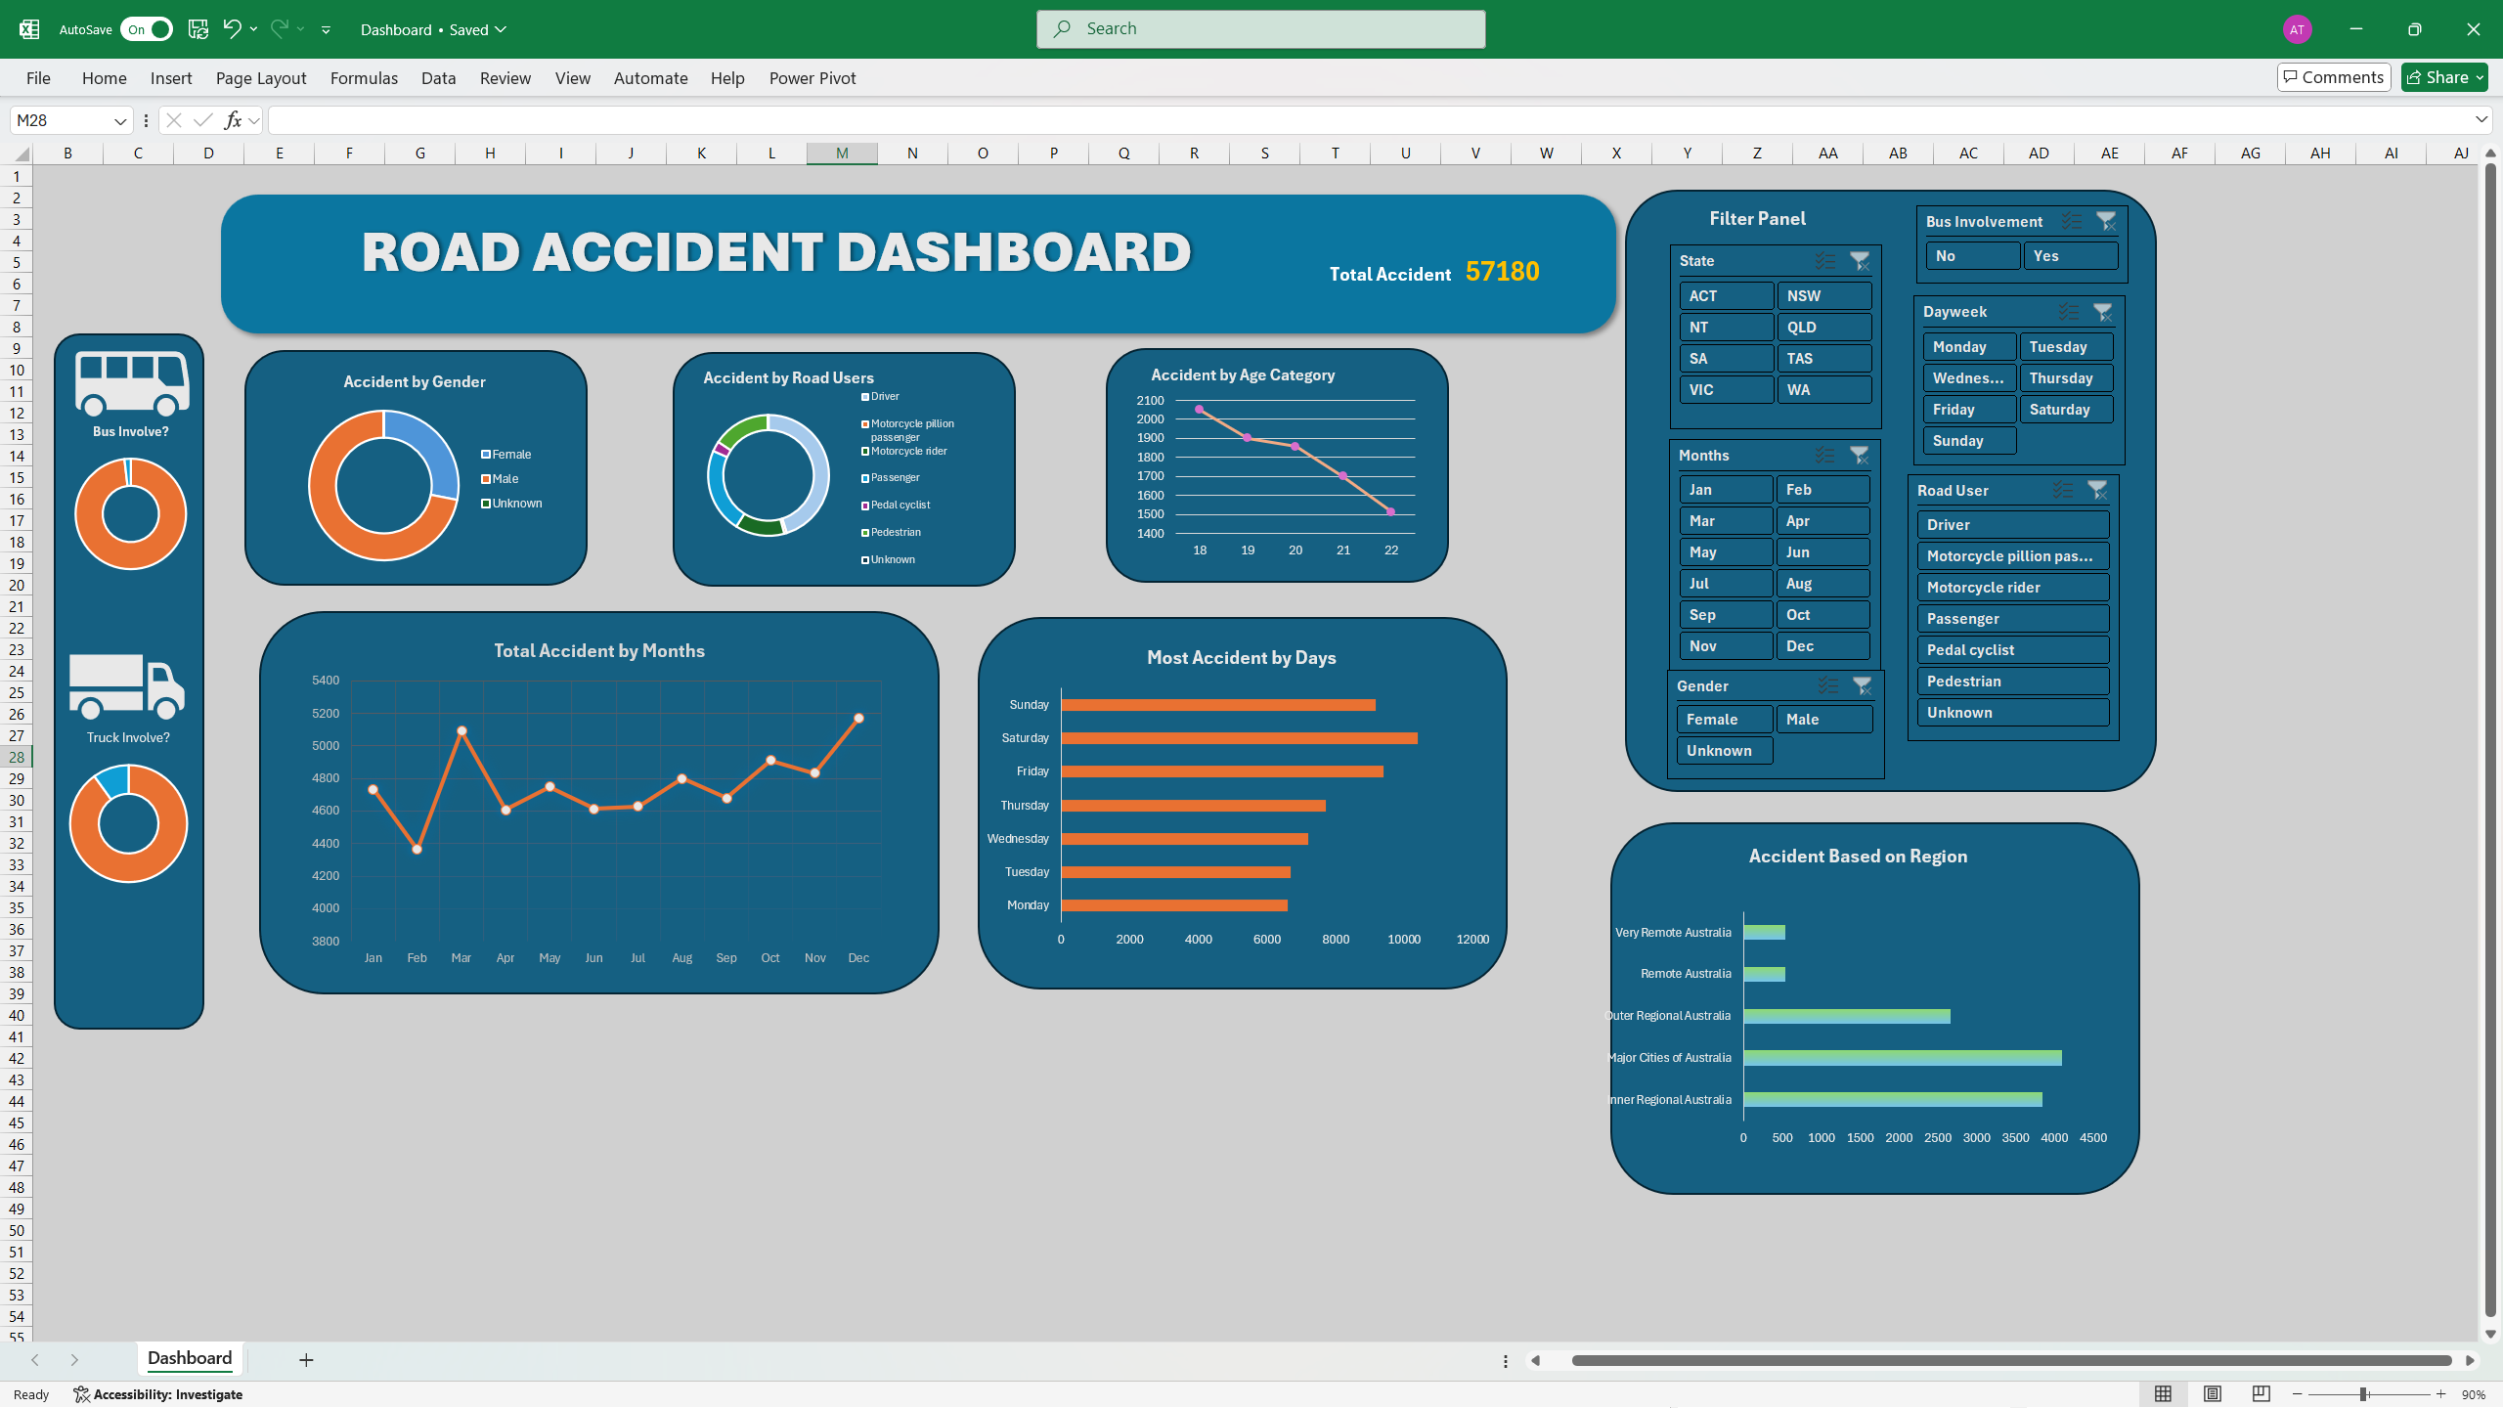Open the Dashboard Saved file dropdown
The height and width of the screenshot is (1408, 2503).
tap(433, 29)
